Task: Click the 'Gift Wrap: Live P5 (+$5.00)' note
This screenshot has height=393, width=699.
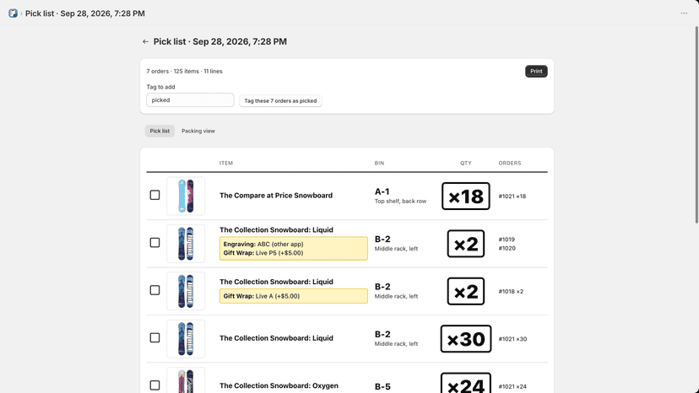Action: pos(263,253)
